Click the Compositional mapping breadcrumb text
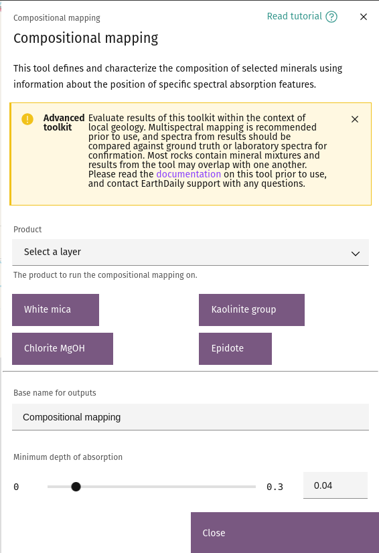 (x=57, y=18)
